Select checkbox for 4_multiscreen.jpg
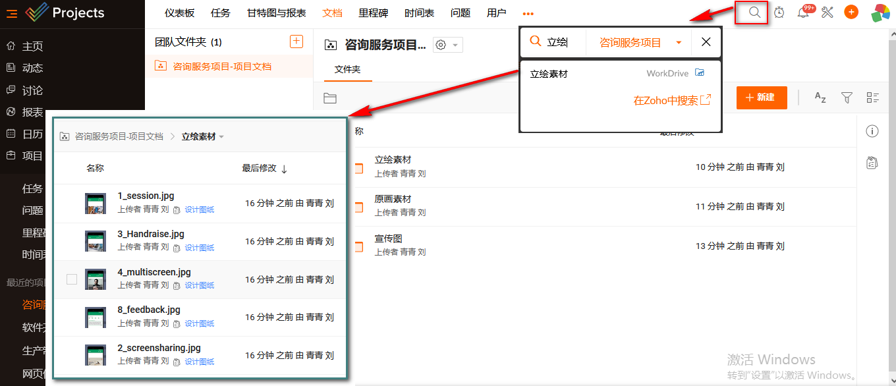This screenshot has height=386, width=896. click(x=72, y=279)
